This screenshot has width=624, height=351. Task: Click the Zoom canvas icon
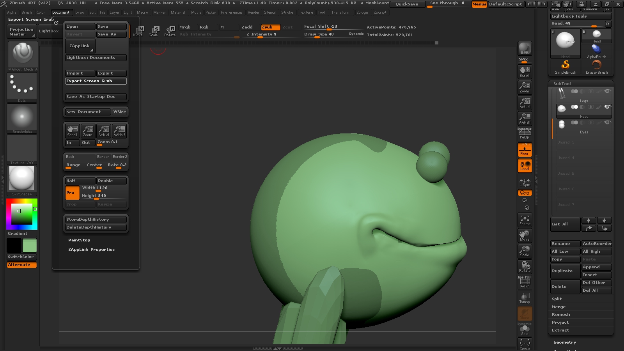pyautogui.click(x=525, y=87)
